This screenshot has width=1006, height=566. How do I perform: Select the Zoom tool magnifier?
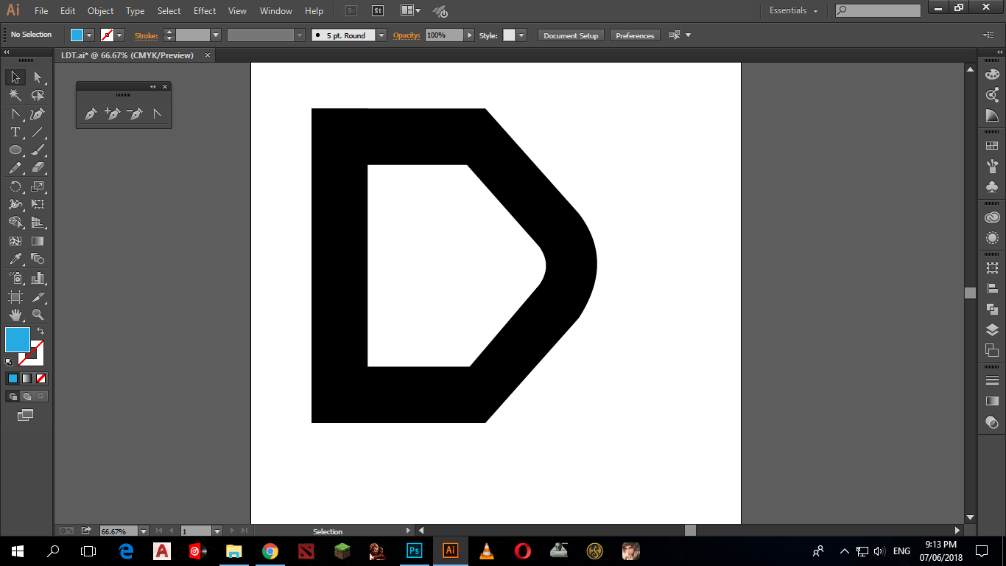coord(38,315)
